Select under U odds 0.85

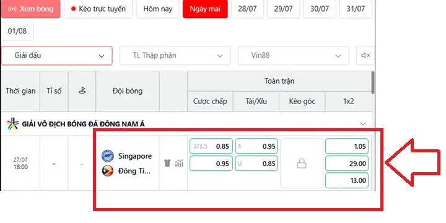click(256, 164)
